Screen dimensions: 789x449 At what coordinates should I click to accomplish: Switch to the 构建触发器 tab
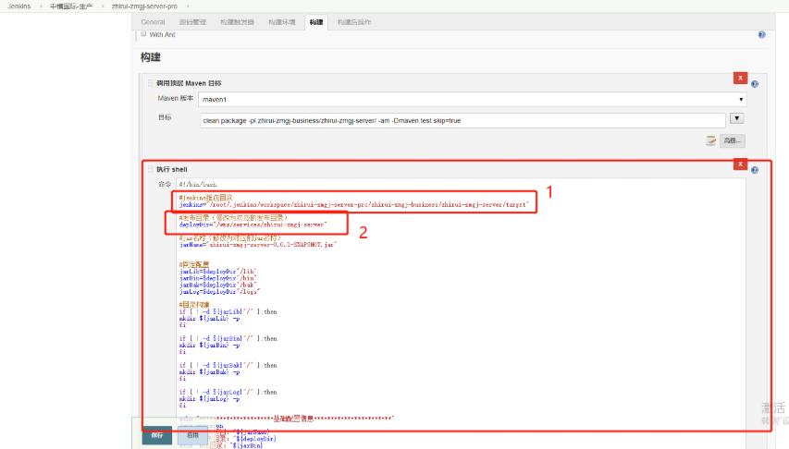pos(237,22)
